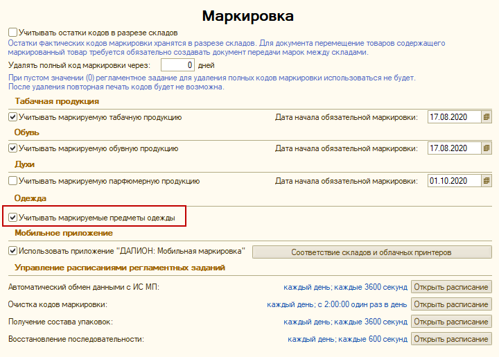
Task: Click 'Очистка кодов маркировки:' label
Action: click(x=58, y=304)
